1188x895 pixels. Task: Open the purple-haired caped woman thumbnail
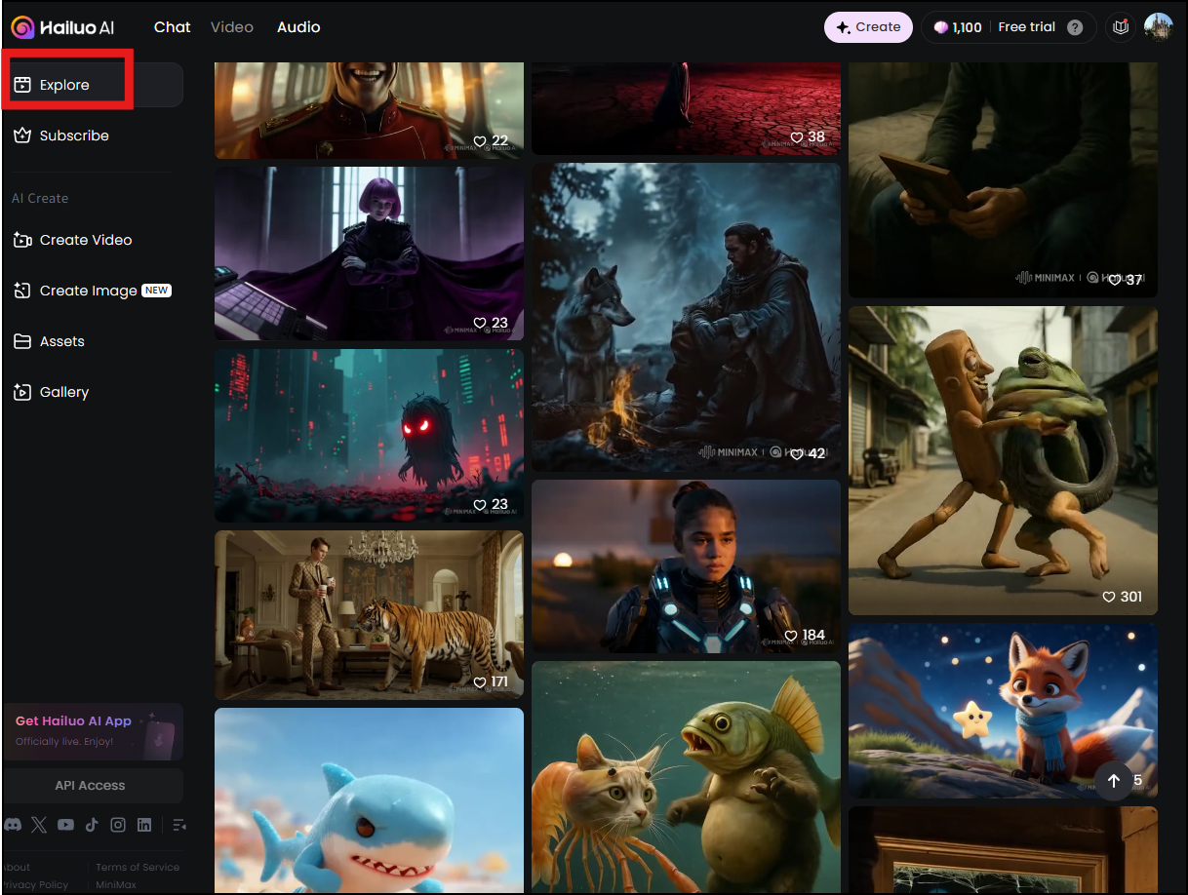click(x=369, y=253)
